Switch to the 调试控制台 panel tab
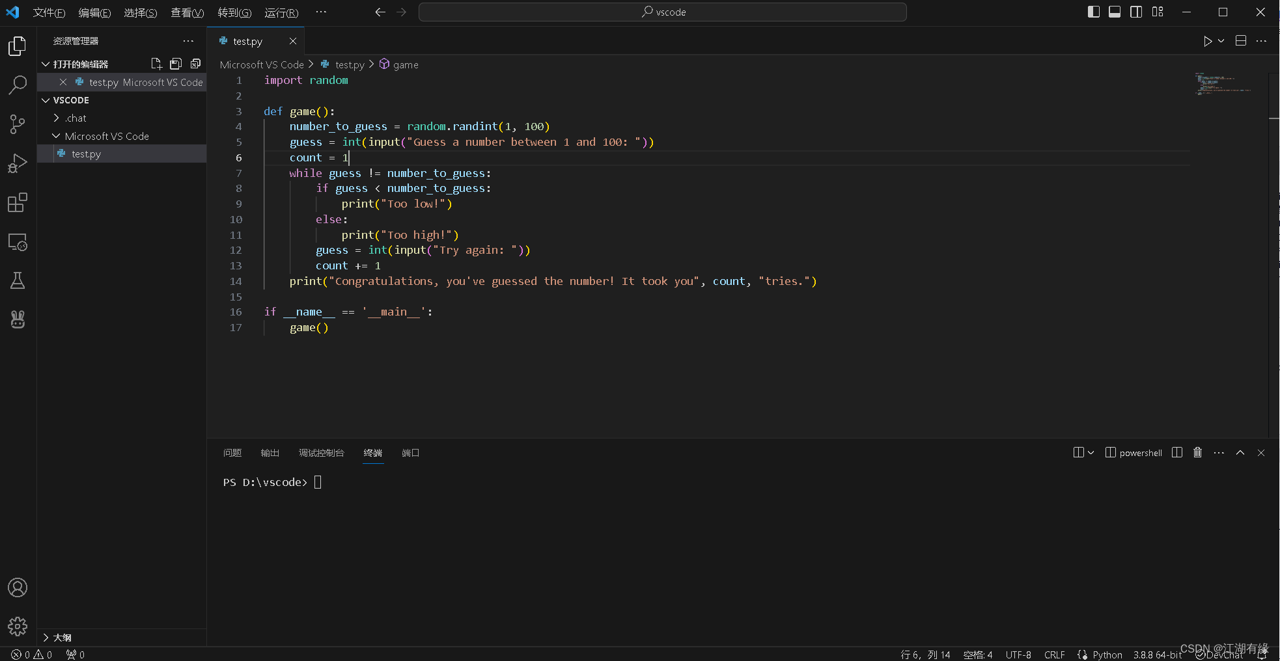The height and width of the screenshot is (661, 1280). pyautogui.click(x=321, y=453)
